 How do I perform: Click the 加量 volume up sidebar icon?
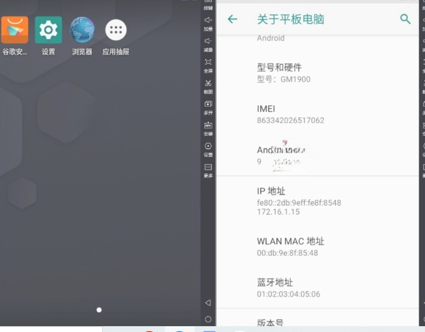pyautogui.click(x=208, y=22)
